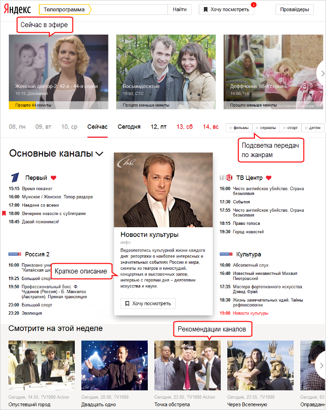Switch to the 13, сб day tab

[x=184, y=127]
